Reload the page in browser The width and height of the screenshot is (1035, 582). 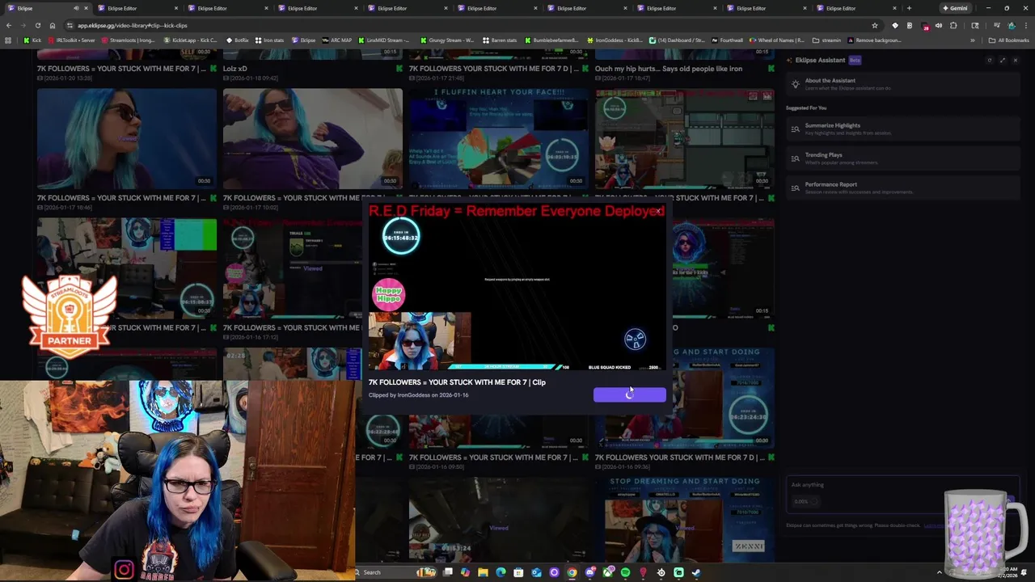tap(37, 25)
